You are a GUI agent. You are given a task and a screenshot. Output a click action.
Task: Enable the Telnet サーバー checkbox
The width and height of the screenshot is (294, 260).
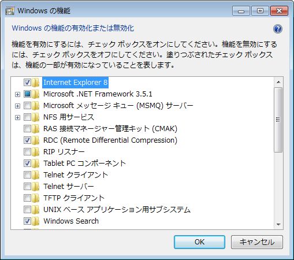coord(27,187)
